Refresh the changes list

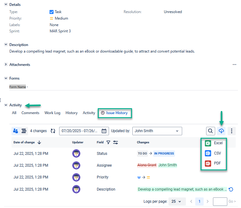coord(53,131)
